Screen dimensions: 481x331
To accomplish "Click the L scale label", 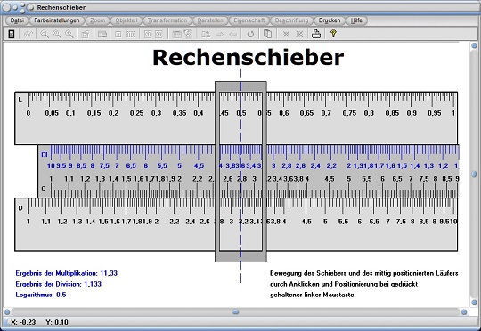I will tap(20, 100).
